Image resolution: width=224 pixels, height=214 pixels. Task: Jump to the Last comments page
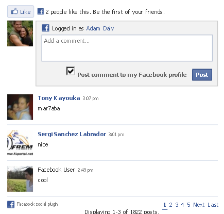(213, 205)
